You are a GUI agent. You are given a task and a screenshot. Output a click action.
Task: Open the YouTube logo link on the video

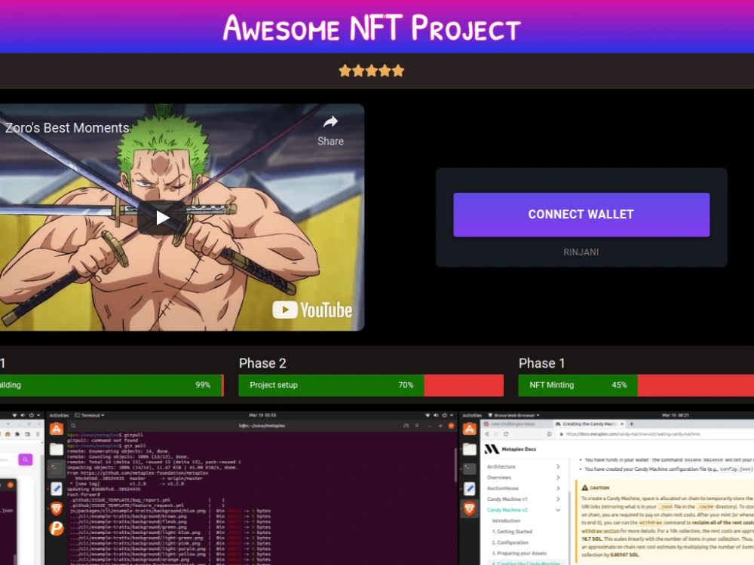pos(313,310)
